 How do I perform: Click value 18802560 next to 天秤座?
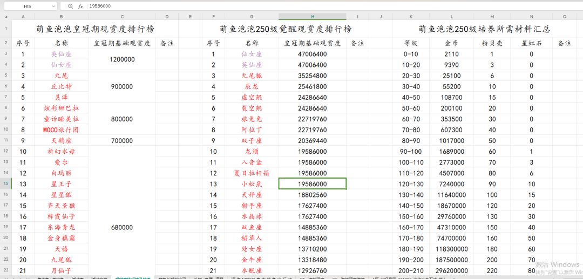click(x=313, y=195)
